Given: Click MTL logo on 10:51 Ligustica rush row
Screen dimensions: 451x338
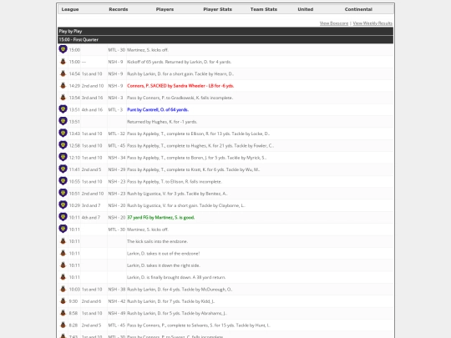Looking at the screenshot, I should tap(63, 193).
